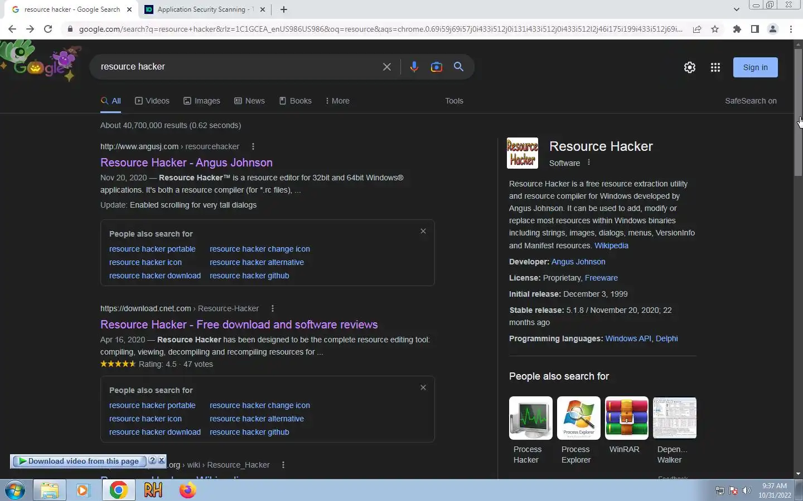
Task: Launch Firefox from taskbar
Action: (x=187, y=490)
